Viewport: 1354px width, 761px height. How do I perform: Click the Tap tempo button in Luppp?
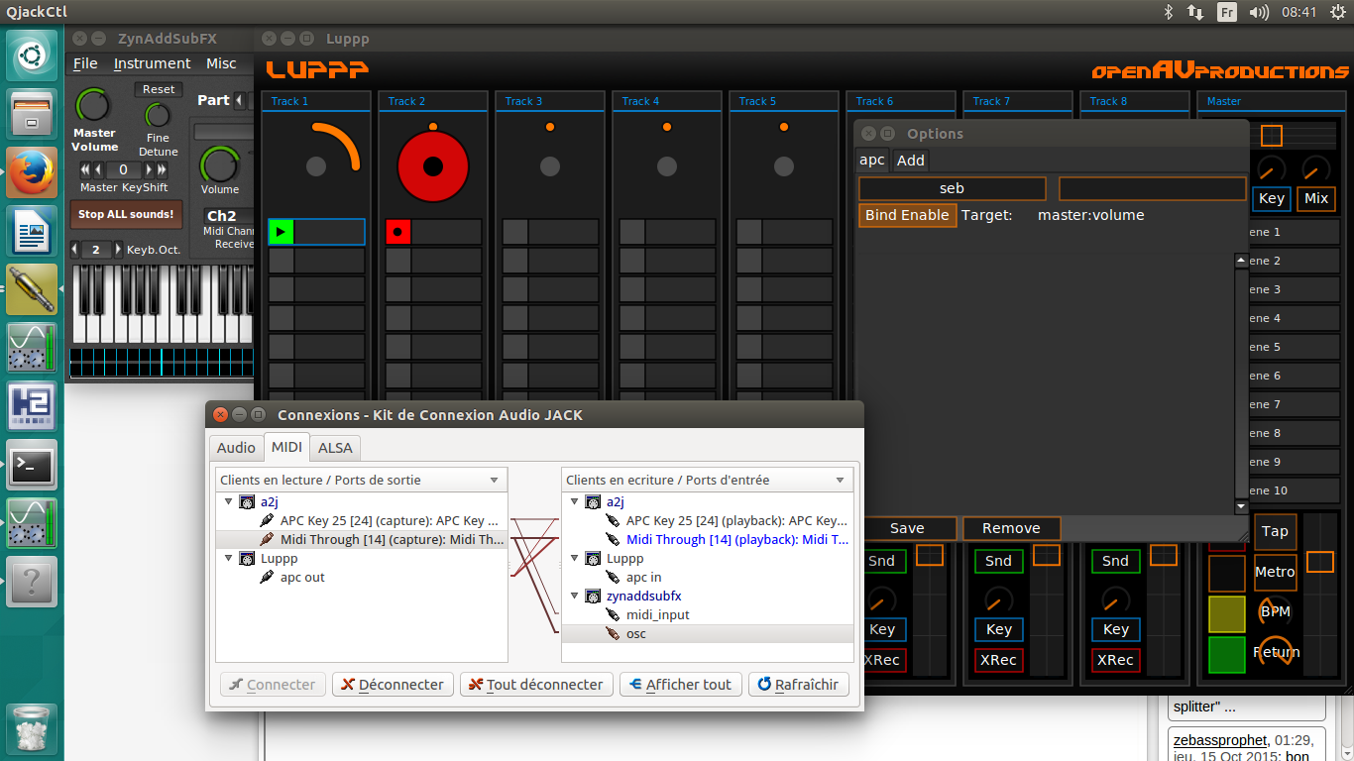[x=1275, y=531]
